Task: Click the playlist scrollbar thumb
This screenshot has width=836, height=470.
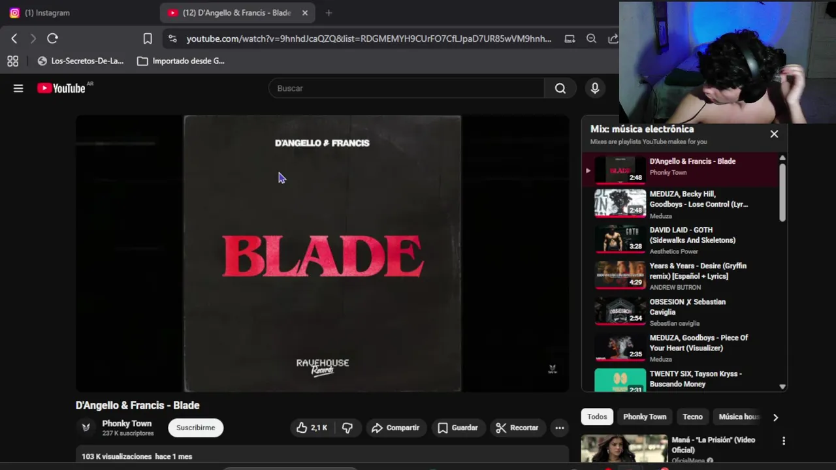Action: (782, 193)
